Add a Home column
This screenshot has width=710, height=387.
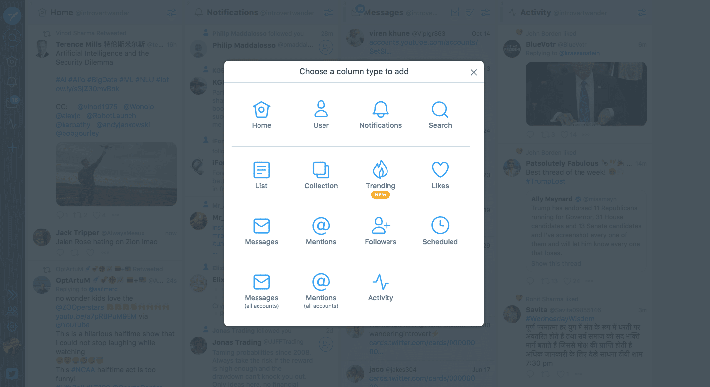pyautogui.click(x=261, y=115)
